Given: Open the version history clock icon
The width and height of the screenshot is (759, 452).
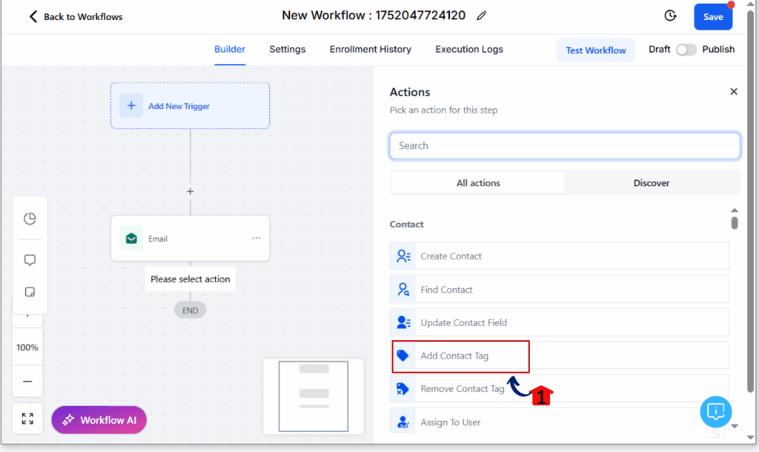Looking at the screenshot, I should click(x=670, y=16).
